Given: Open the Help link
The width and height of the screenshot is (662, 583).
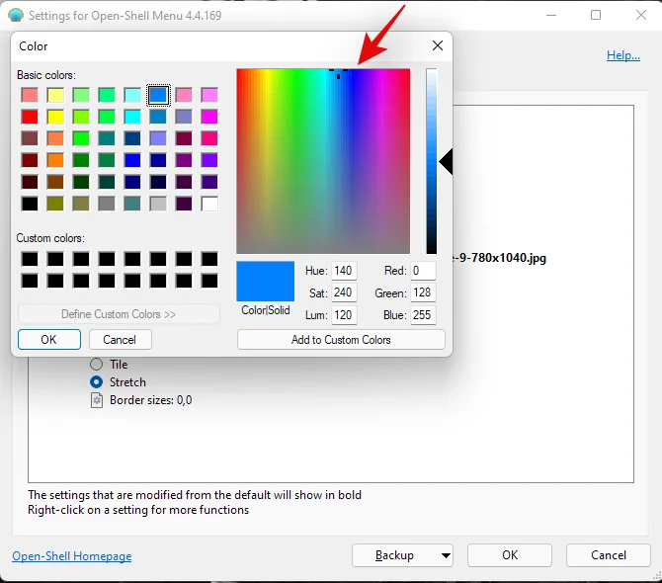Looking at the screenshot, I should [622, 55].
